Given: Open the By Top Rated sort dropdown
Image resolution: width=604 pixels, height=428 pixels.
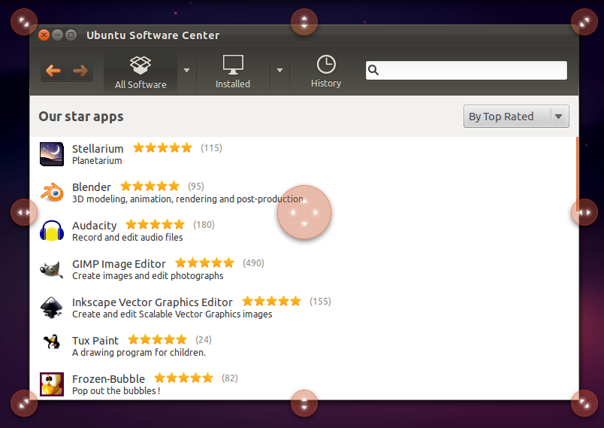Looking at the screenshot, I should coord(516,117).
